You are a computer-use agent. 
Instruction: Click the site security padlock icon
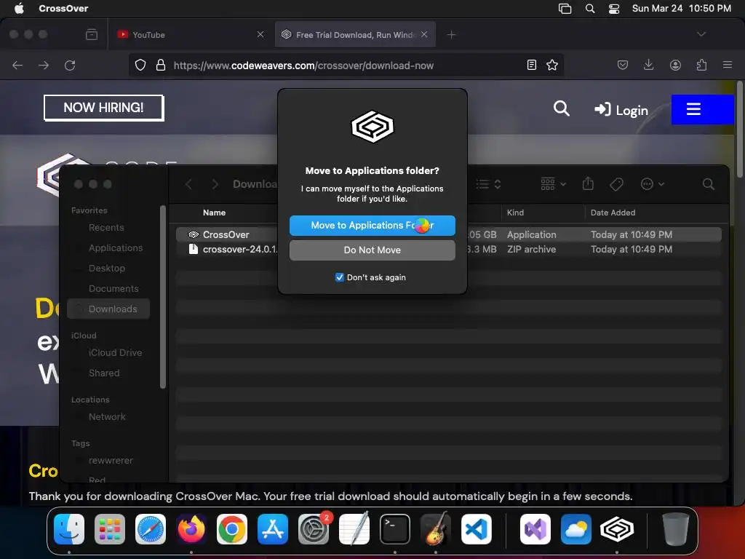coord(161,65)
